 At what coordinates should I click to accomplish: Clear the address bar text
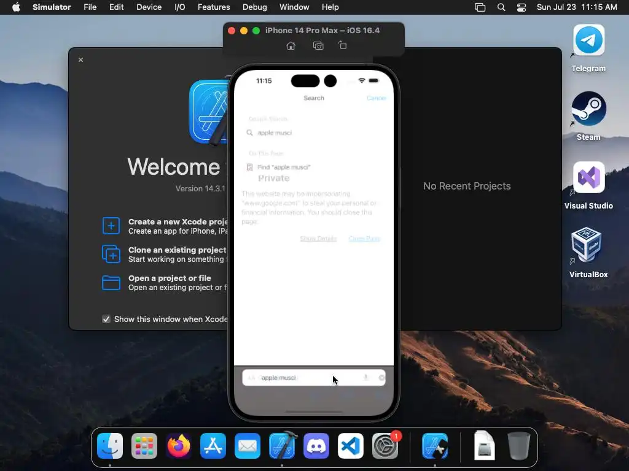click(381, 378)
